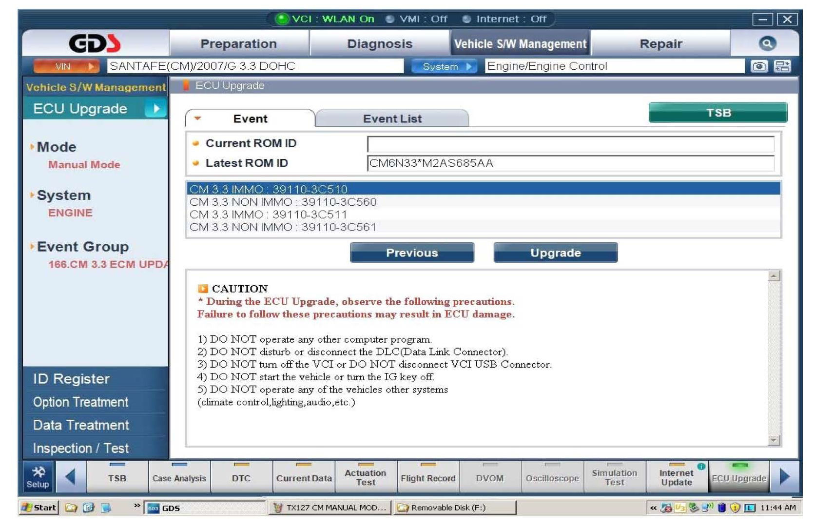The width and height of the screenshot is (815, 528).
Task: Open the VIN selector button
Action: click(66, 66)
